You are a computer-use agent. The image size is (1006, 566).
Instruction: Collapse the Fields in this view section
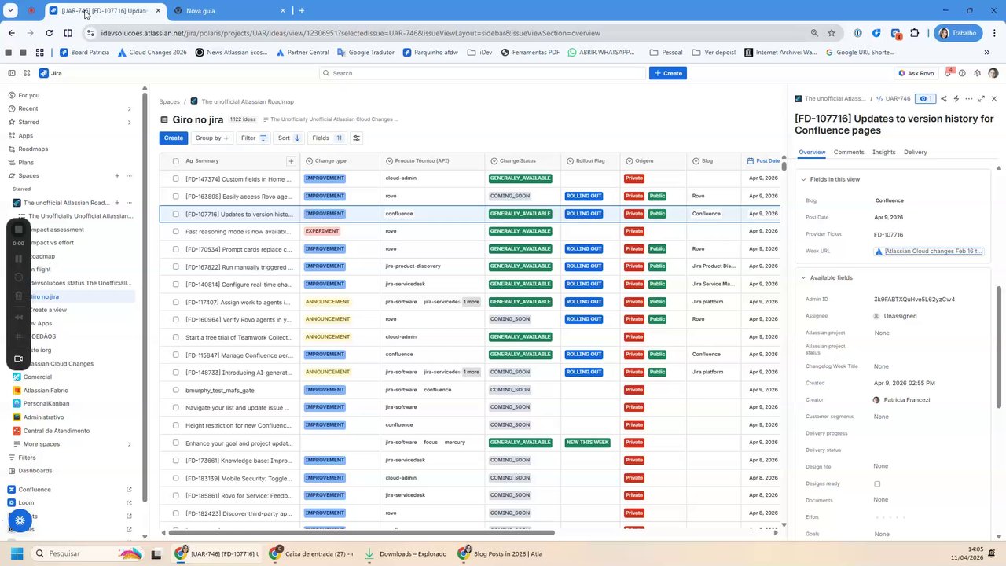pos(803,179)
